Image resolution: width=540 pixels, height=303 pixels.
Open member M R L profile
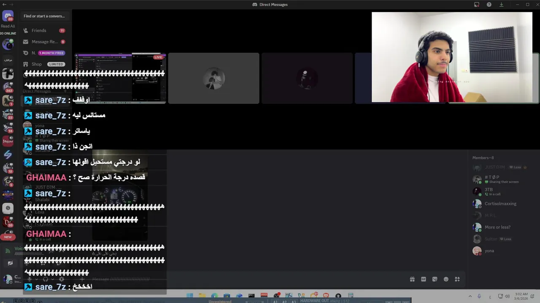click(x=502, y=215)
